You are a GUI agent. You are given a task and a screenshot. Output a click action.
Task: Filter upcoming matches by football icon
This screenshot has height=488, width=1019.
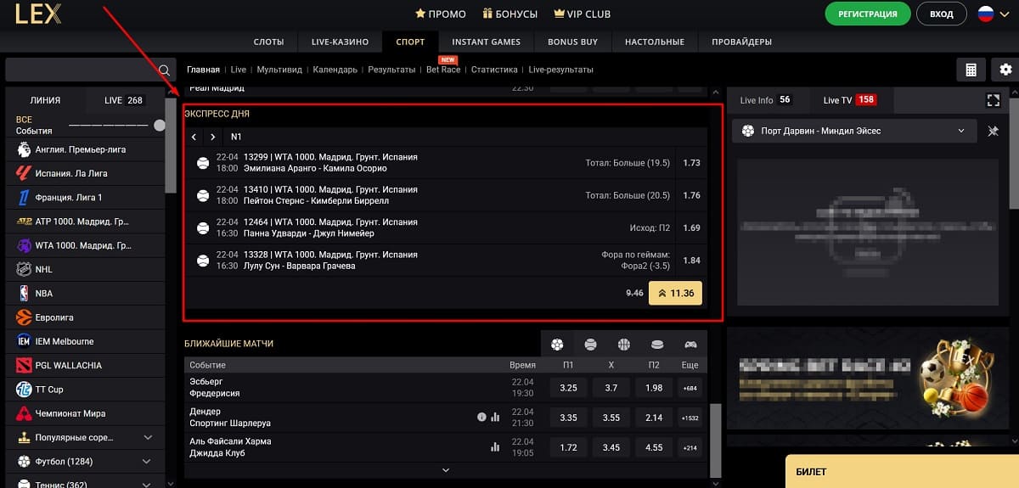[557, 344]
